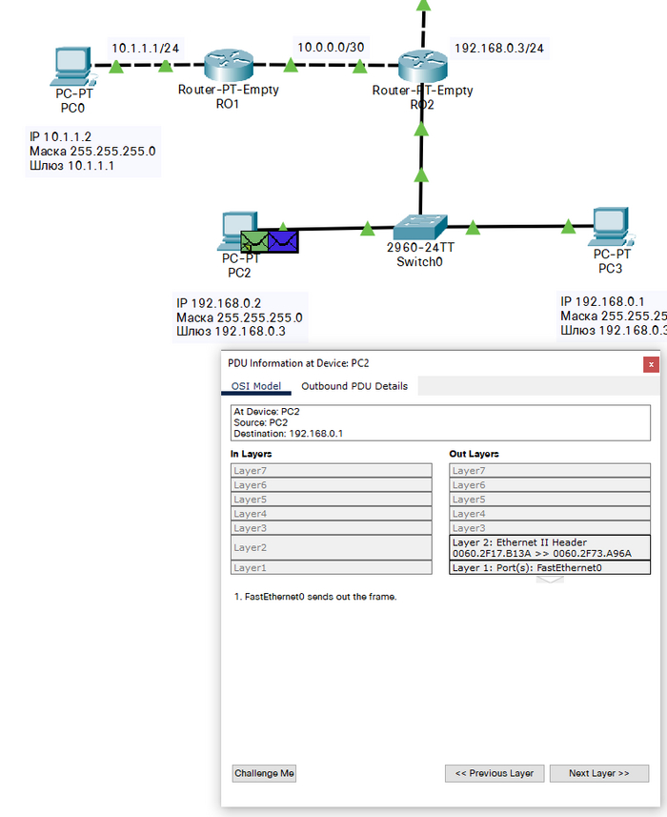Advance with Next Layer >> button
The width and height of the screenshot is (667, 817).
tap(598, 773)
